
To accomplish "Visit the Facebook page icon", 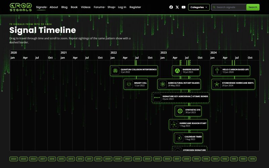I will [171, 7].
